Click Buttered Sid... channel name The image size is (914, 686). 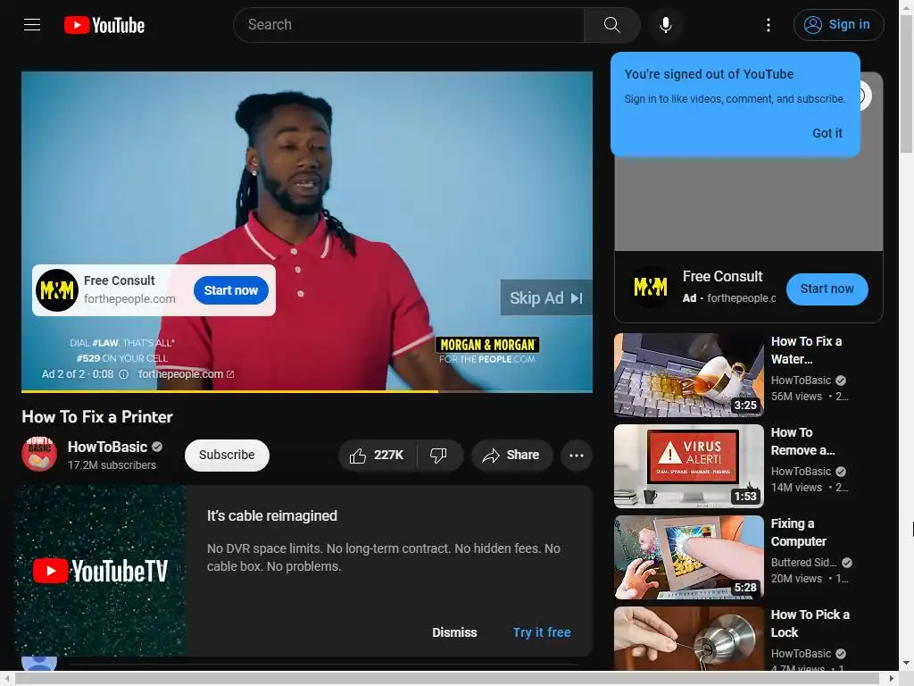click(x=803, y=563)
